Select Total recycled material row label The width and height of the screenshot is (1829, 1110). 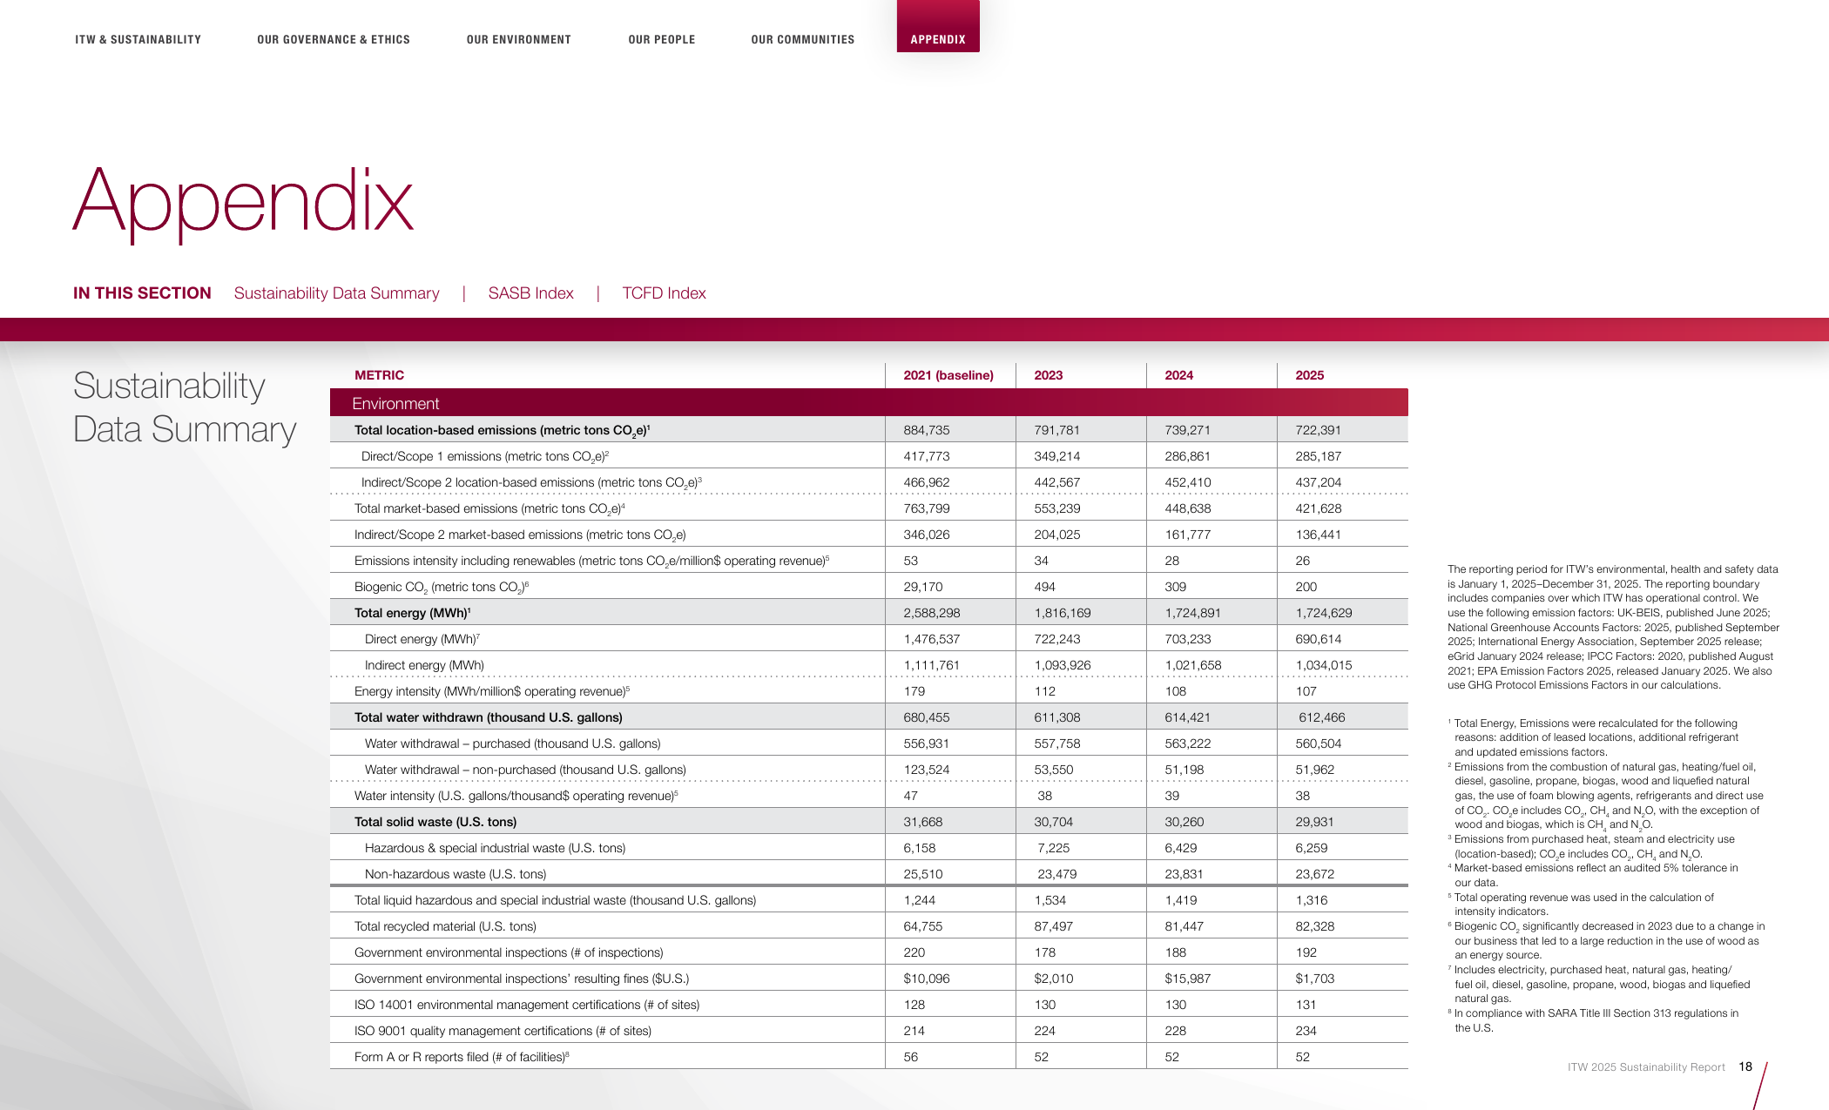pos(445,926)
